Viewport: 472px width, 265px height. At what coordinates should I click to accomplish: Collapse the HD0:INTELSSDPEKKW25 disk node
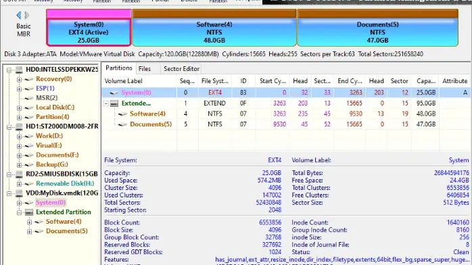coord(9,70)
